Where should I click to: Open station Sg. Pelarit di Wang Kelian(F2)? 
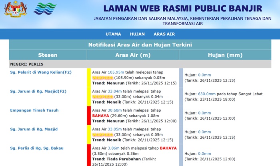(x=41, y=72)
